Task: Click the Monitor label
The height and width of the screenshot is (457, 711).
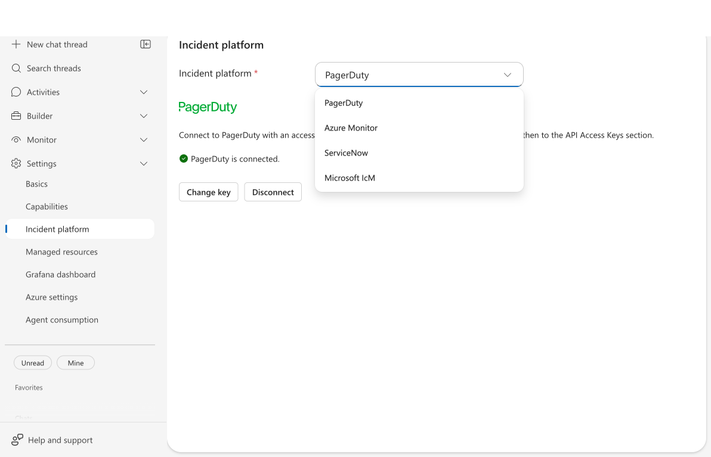Action: (x=42, y=140)
